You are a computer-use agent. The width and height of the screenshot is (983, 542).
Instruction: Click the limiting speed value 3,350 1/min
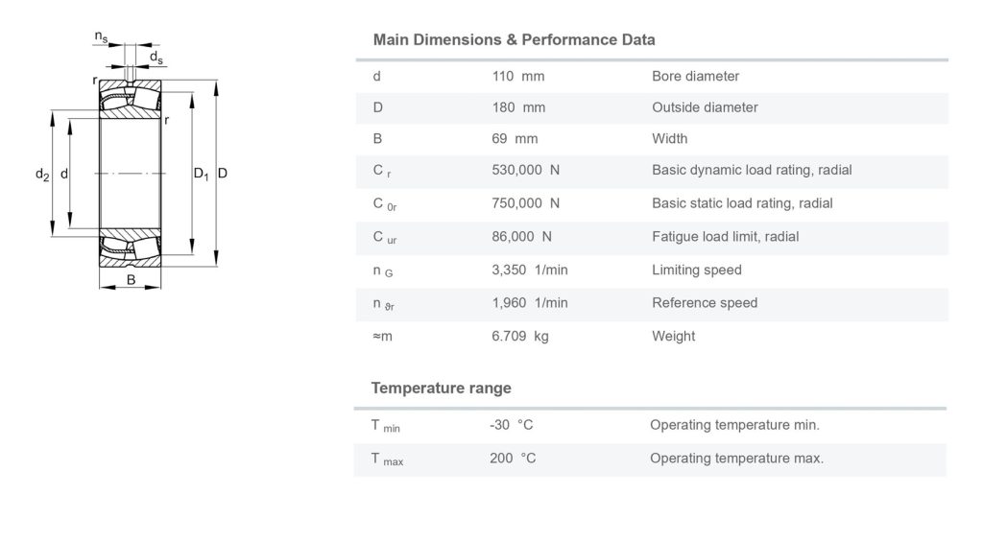point(530,271)
